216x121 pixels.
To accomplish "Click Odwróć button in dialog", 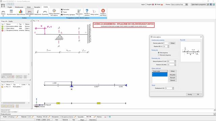I will 172,80.
